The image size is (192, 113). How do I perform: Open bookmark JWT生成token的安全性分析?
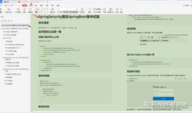(x=15, y=45)
